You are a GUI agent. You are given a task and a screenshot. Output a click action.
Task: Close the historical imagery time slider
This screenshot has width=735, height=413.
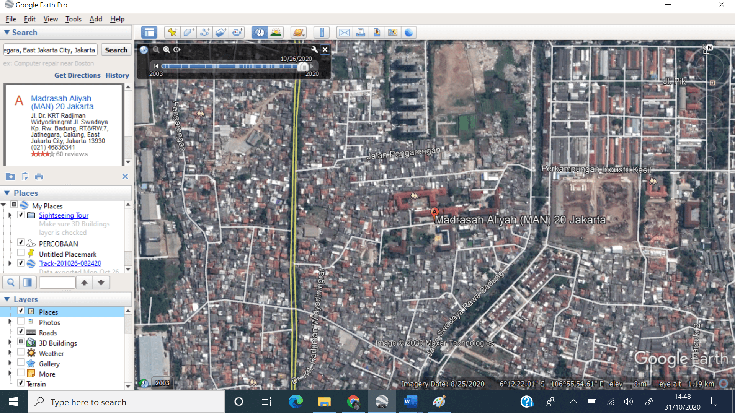tap(325, 49)
